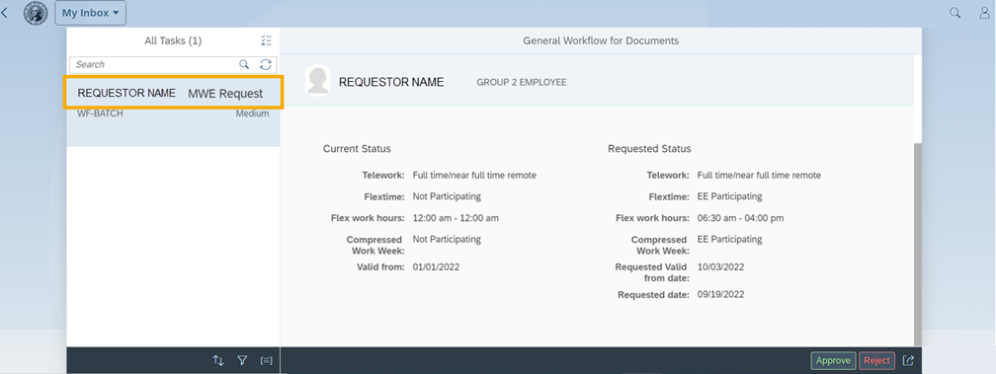Click the WF-BATCH text in the task
This screenshot has height=374, width=996.
coord(100,114)
